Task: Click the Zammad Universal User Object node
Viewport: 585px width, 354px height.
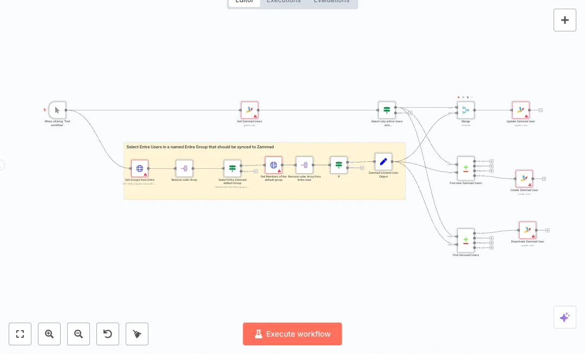Action: point(383,161)
